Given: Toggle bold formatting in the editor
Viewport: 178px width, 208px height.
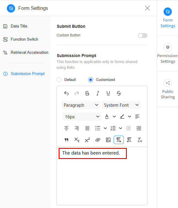Looking at the screenshot, I should click(87, 93).
